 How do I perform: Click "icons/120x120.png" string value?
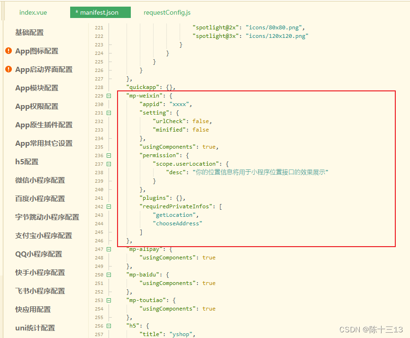click(x=277, y=36)
